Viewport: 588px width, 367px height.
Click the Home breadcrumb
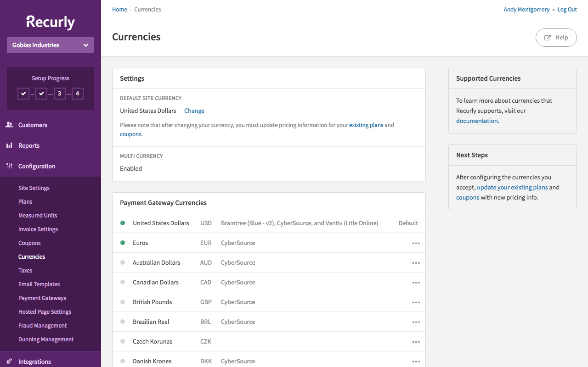(x=119, y=9)
